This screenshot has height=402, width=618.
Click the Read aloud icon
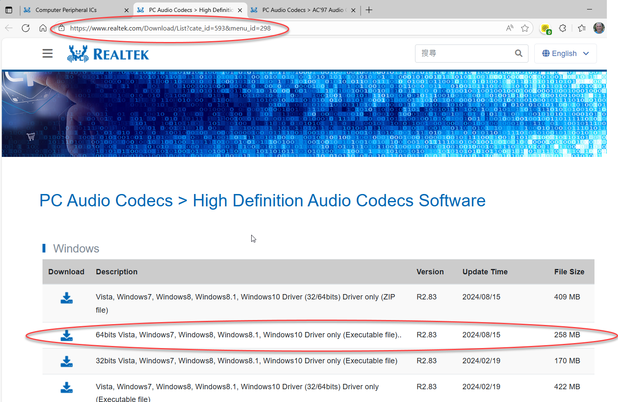(x=510, y=28)
